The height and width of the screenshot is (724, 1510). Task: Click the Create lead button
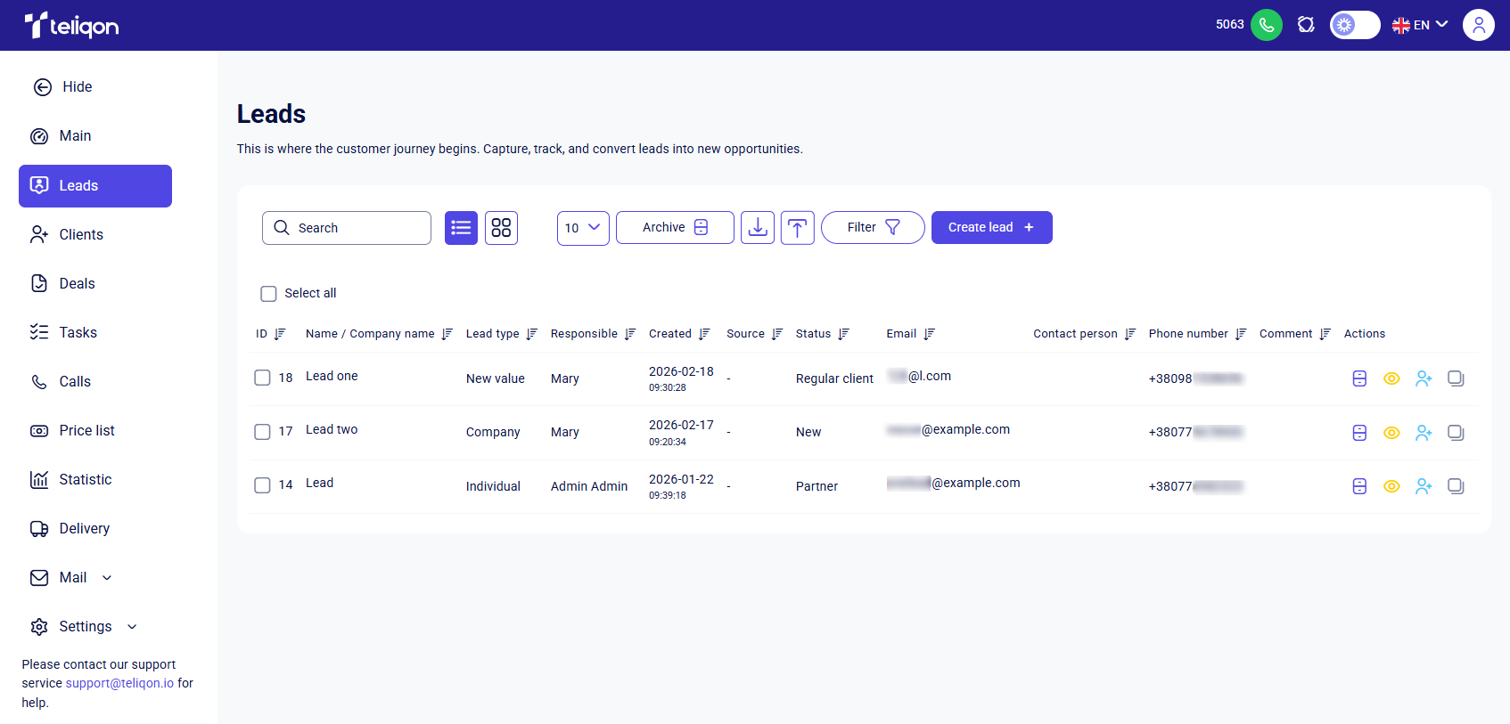[x=991, y=228]
